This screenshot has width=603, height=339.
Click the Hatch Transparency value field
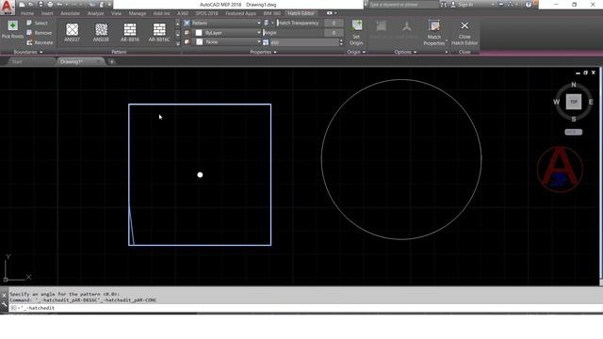pyautogui.click(x=334, y=23)
